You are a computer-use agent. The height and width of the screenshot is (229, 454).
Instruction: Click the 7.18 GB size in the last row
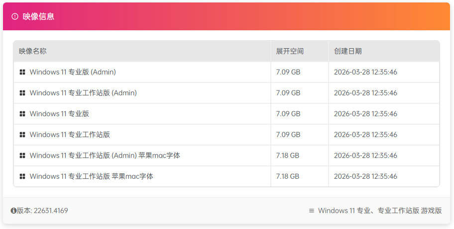pos(288,176)
